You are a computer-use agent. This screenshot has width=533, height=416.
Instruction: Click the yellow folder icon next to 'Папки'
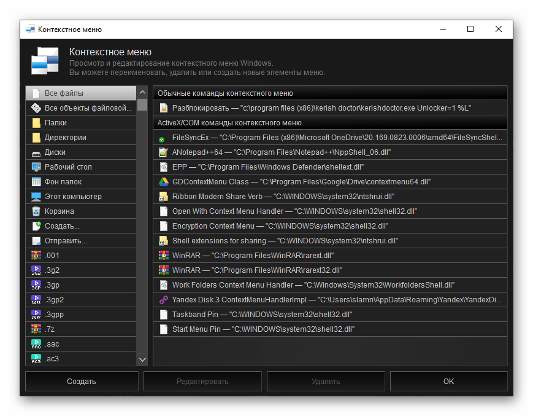click(36, 122)
